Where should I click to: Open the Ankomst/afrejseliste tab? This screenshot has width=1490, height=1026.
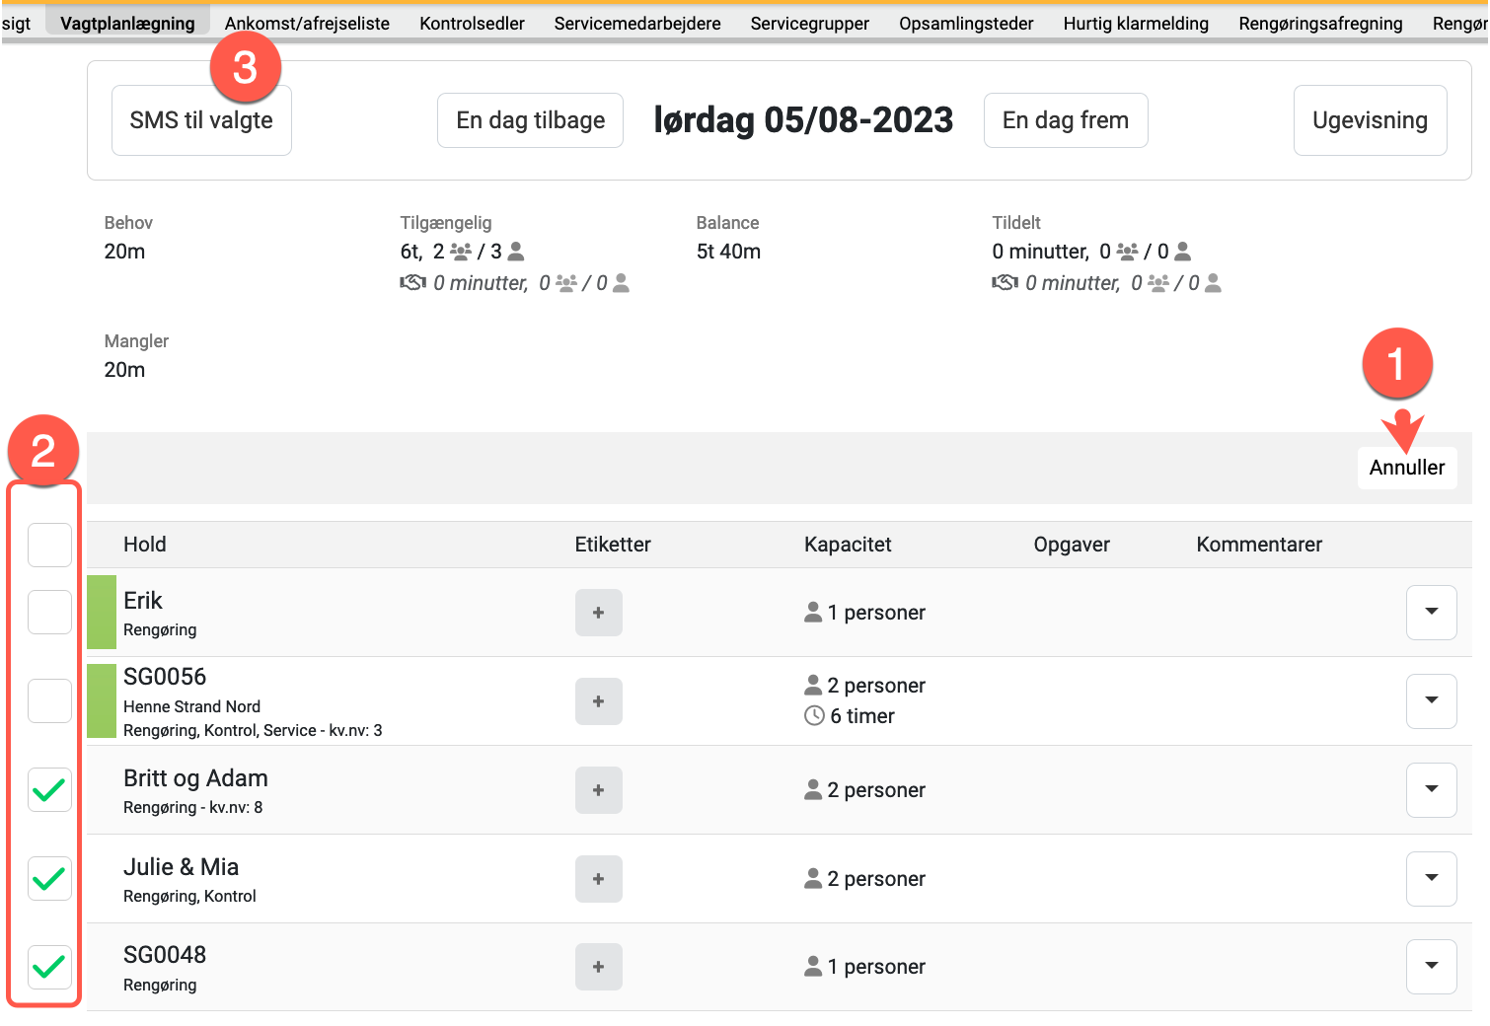(307, 23)
